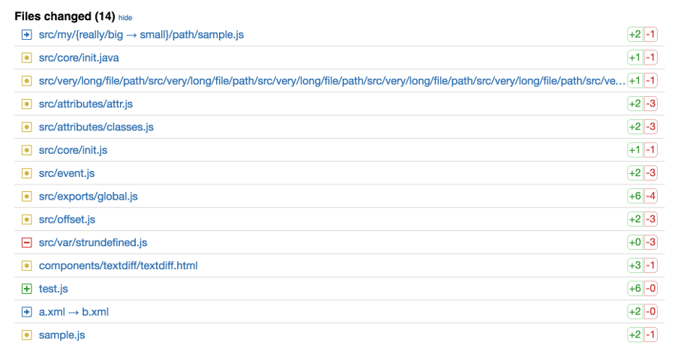The height and width of the screenshot is (348, 675).
Task: Click the renamed icon beside a.xml → b.xml
Action: pos(26,312)
